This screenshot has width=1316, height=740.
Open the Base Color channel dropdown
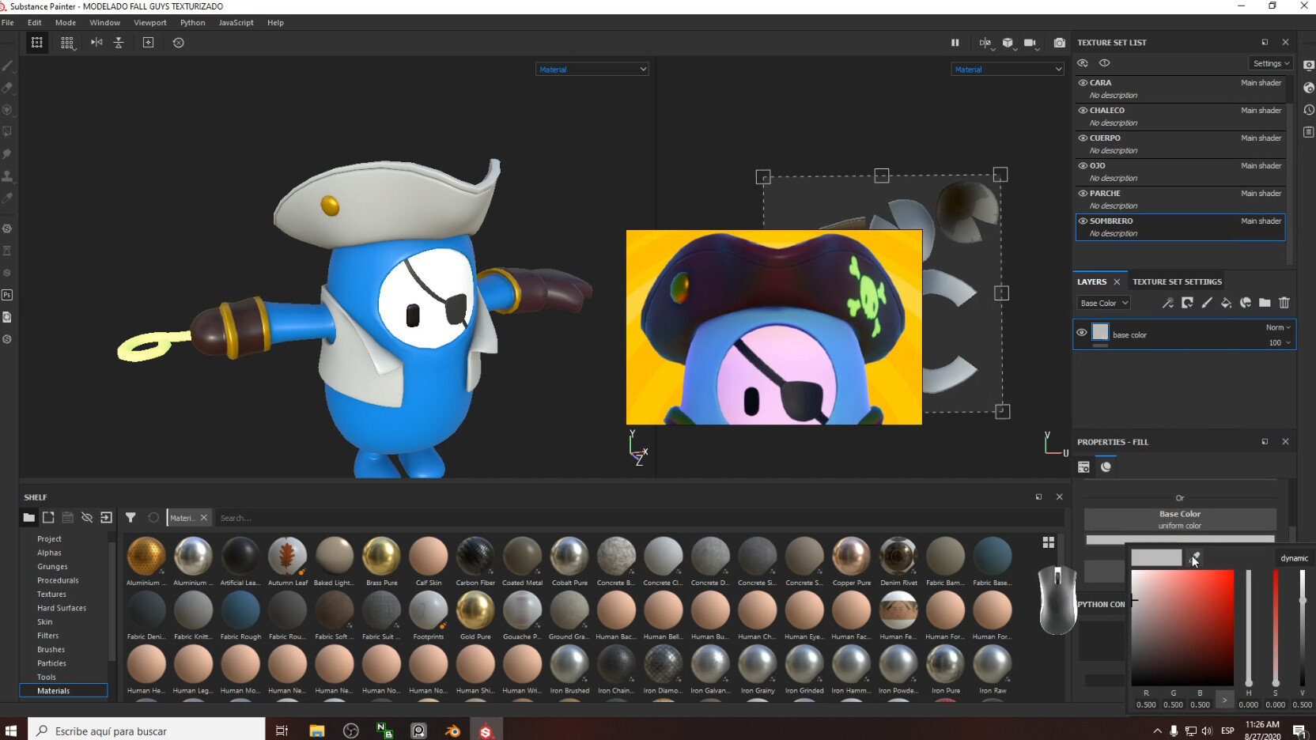pyautogui.click(x=1103, y=303)
